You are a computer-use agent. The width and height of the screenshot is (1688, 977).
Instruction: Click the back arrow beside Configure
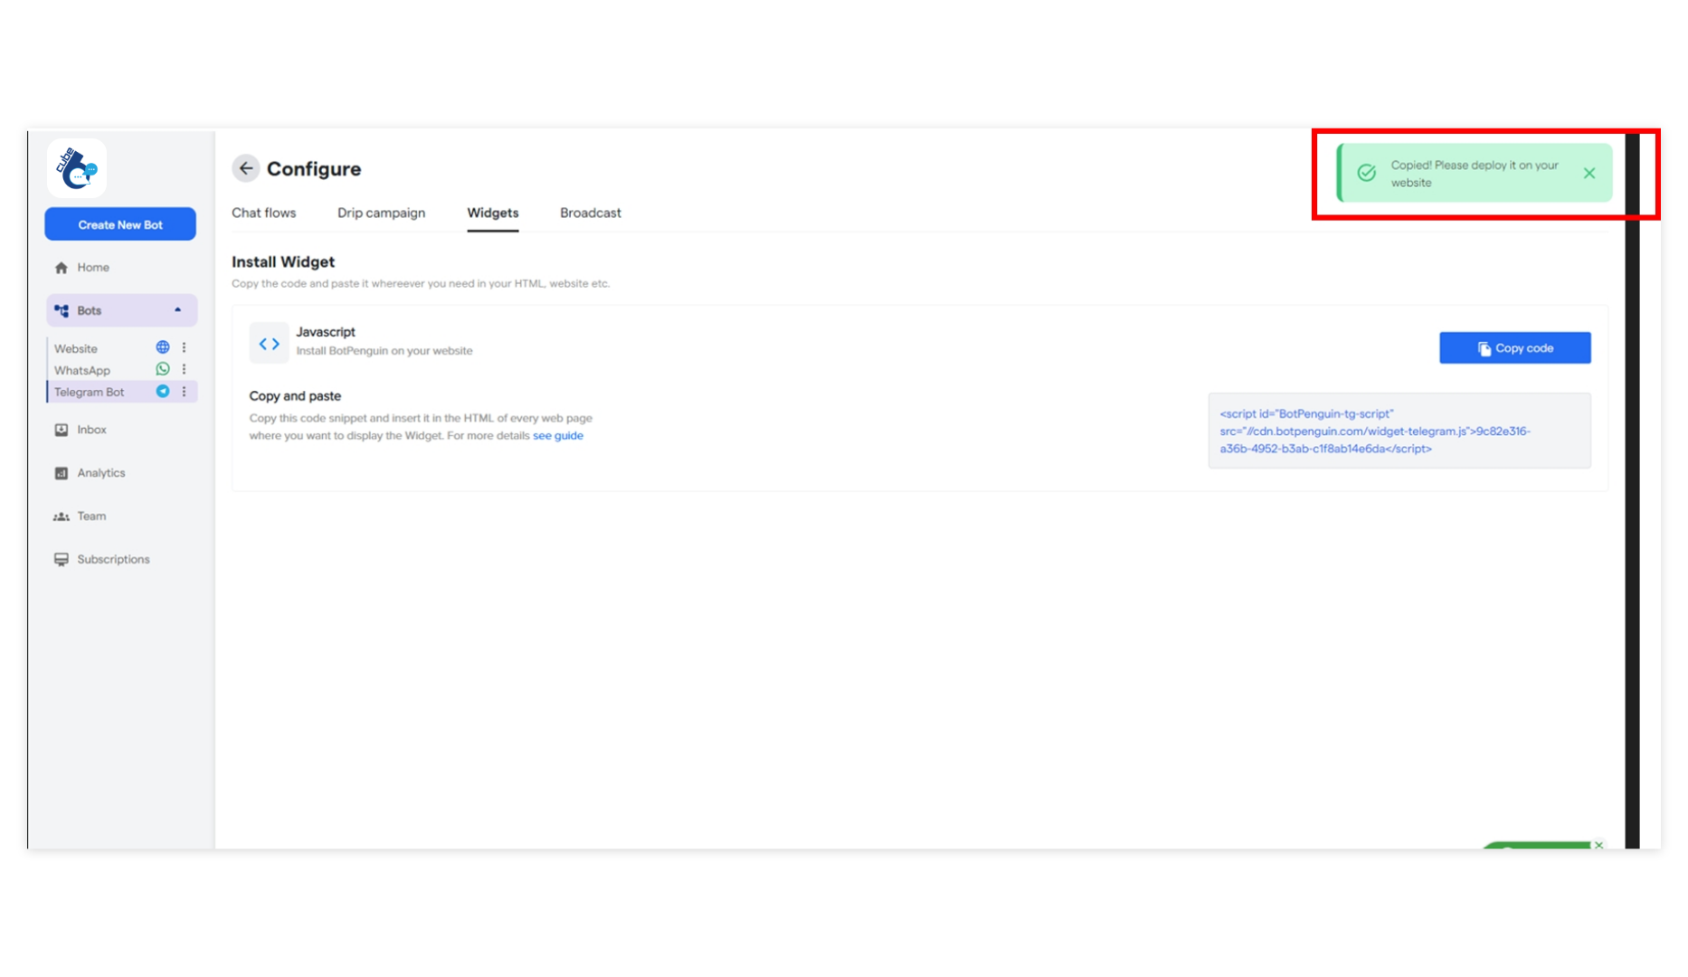point(245,168)
